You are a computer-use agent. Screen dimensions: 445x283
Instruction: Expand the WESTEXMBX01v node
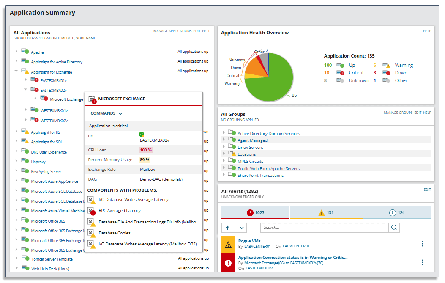point(25,110)
